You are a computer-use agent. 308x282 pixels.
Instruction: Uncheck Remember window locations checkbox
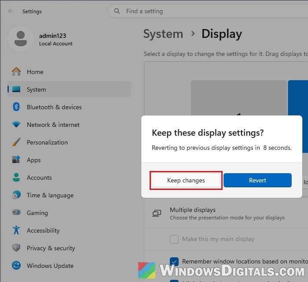[x=174, y=261]
